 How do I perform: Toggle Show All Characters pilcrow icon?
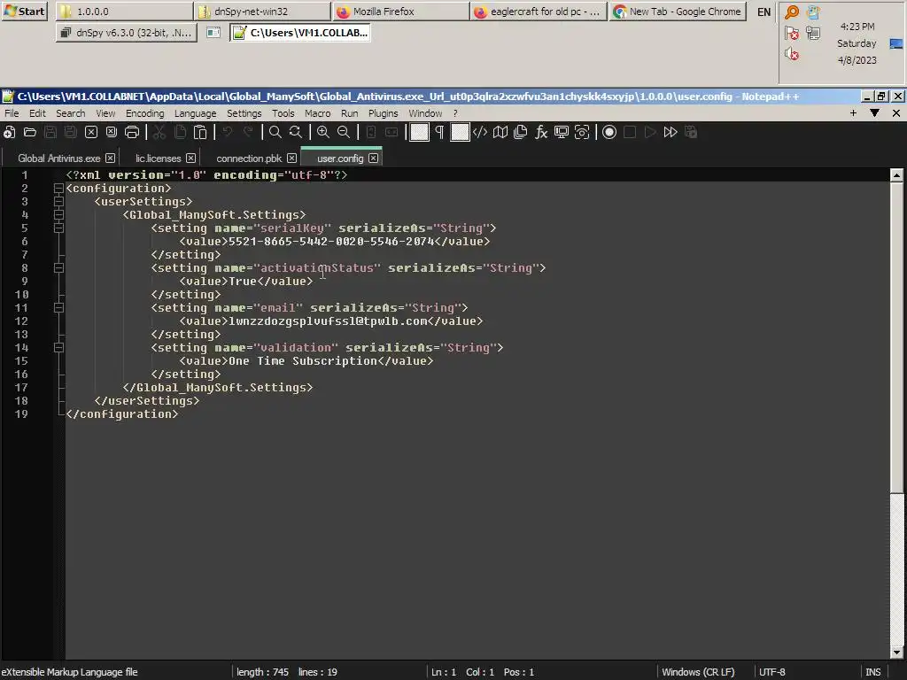click(439, 133)
